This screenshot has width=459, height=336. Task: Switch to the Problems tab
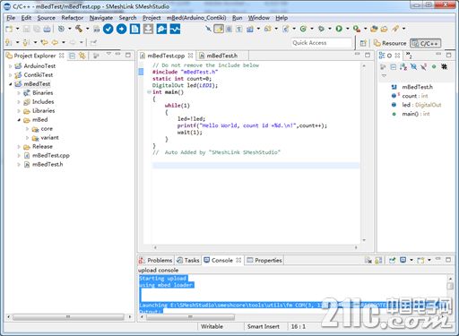click(x=156, y=260)
